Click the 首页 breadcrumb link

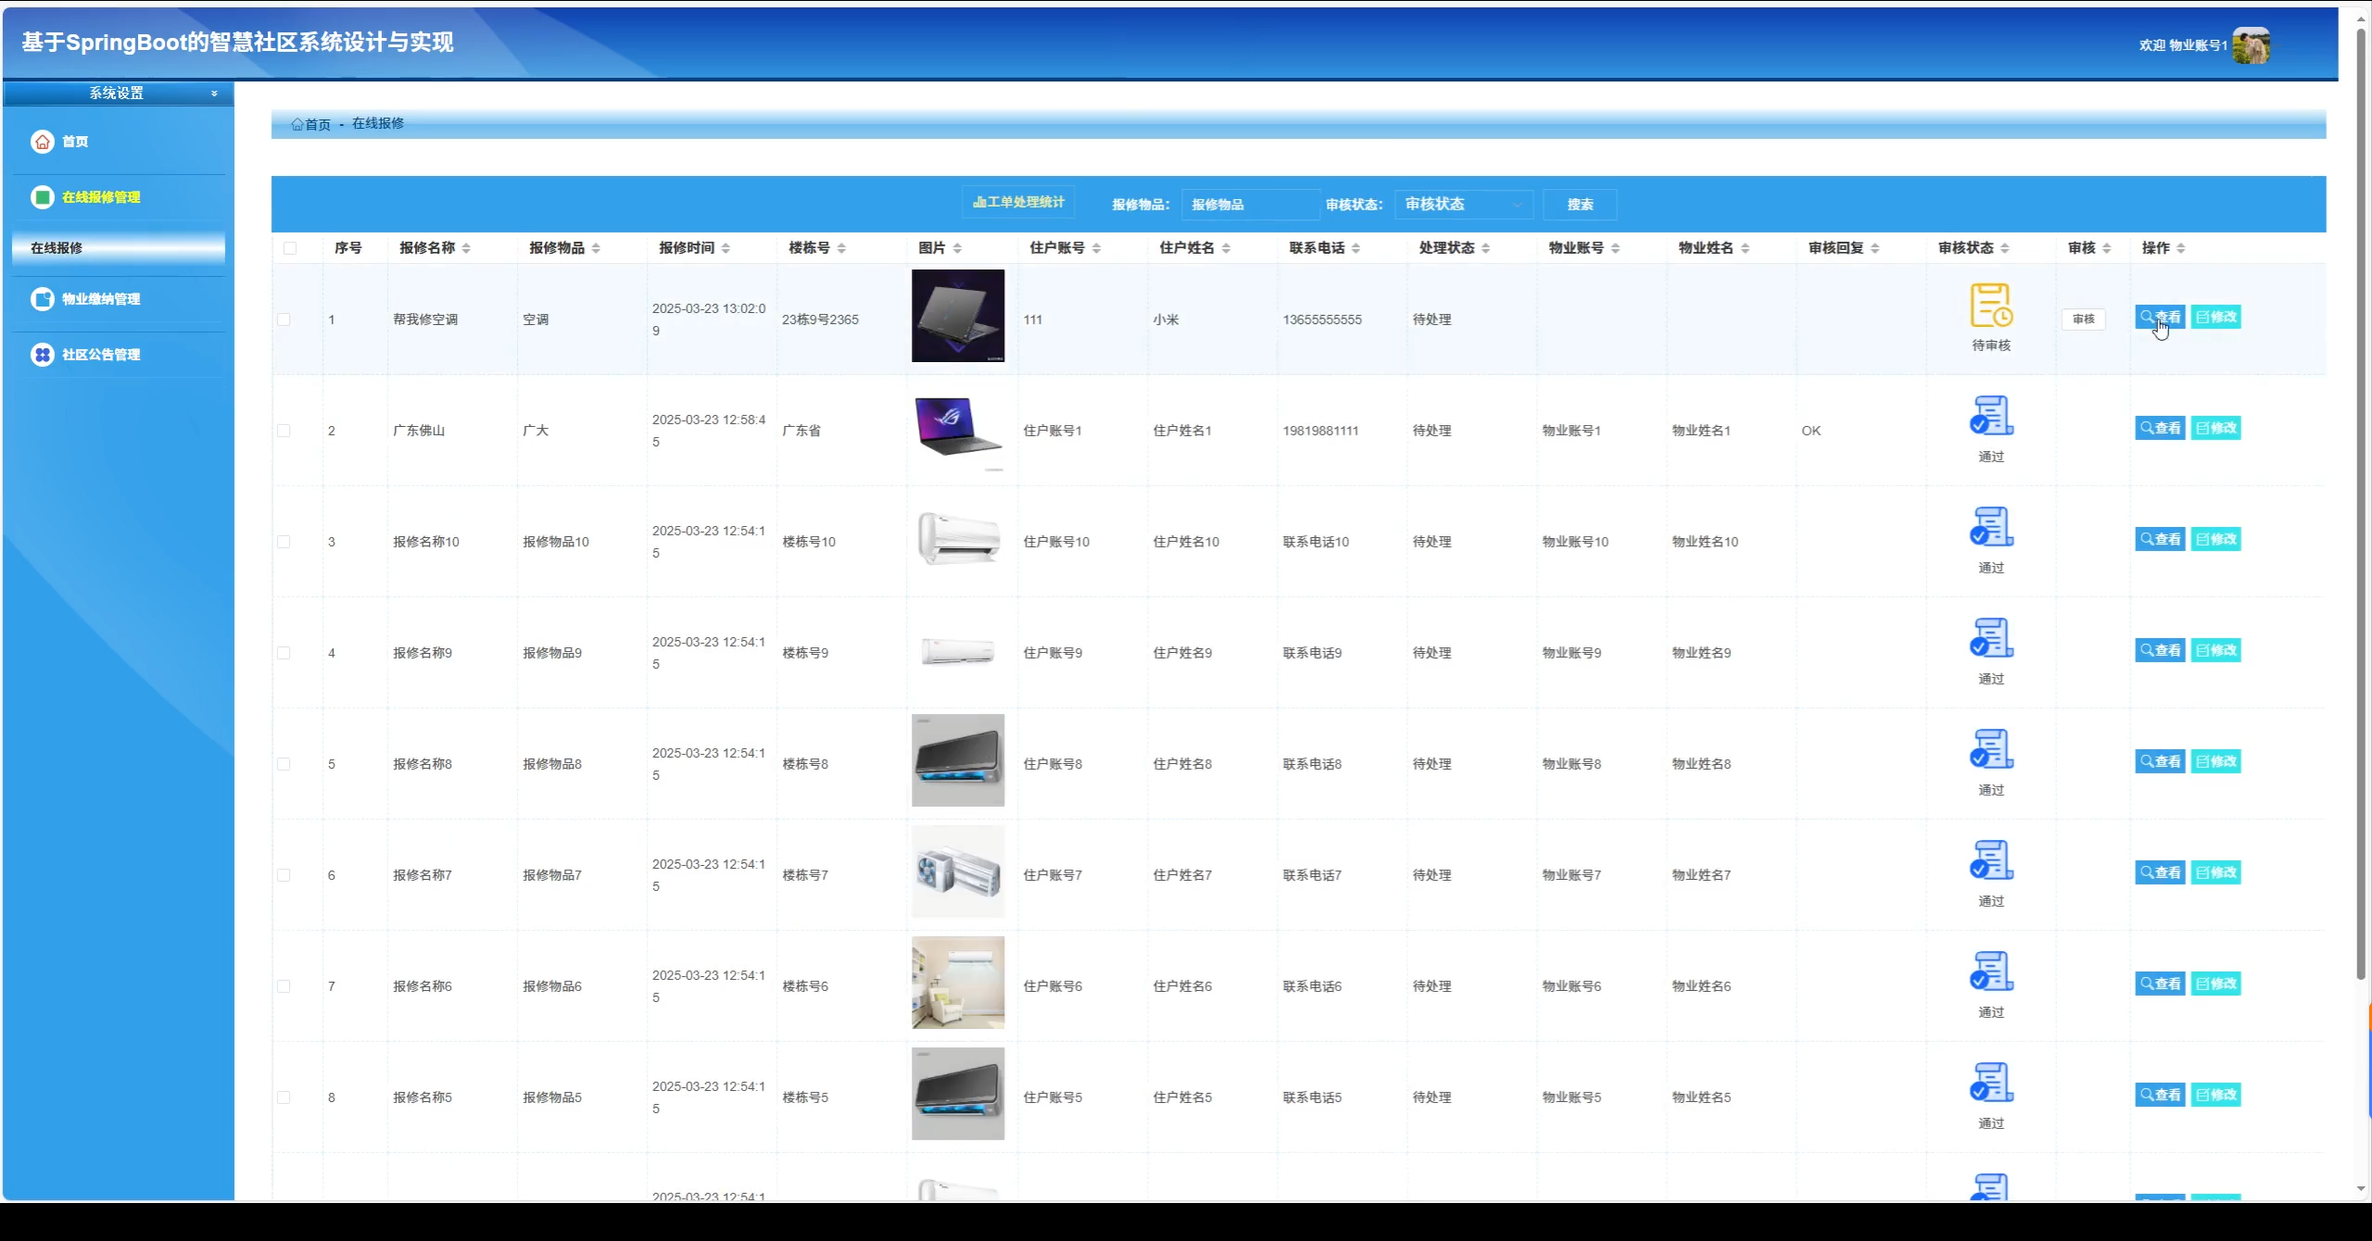[317, 124]
